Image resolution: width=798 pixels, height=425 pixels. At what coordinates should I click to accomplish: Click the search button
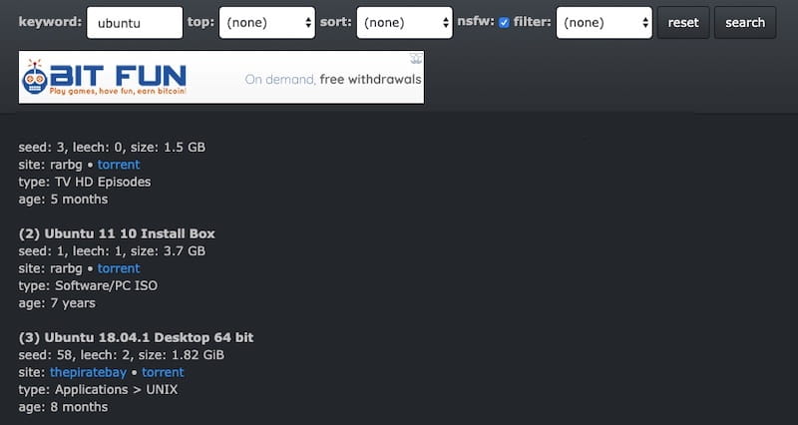click(745, 22)
